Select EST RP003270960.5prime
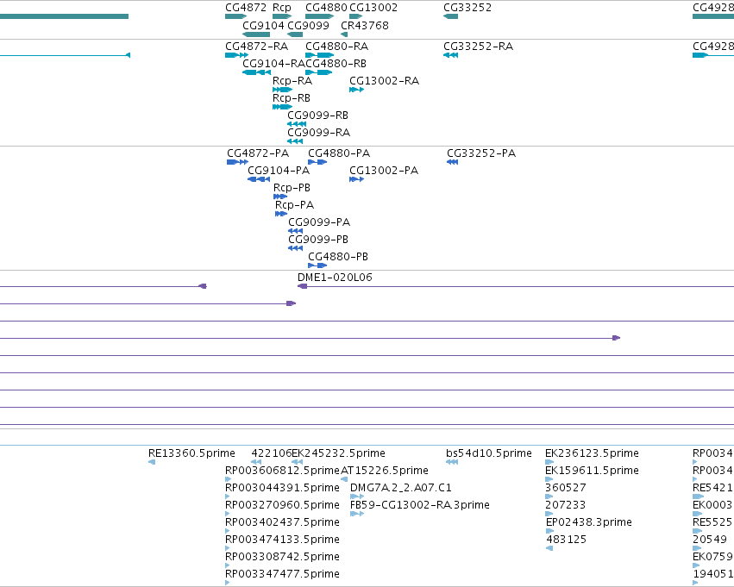The width and height of the screenshot is (734, 587). [x=228, y=514]
